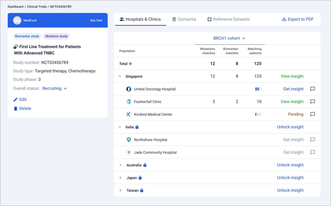Click Unlock insight for India
This screenshot has height=206, width=331.
click(x=290, y=127)
